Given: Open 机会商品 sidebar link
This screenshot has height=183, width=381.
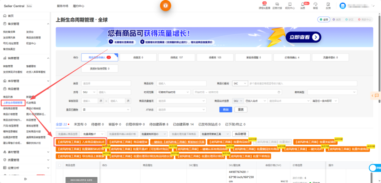Looking at the screenshot, I should [x=31, y=103].
